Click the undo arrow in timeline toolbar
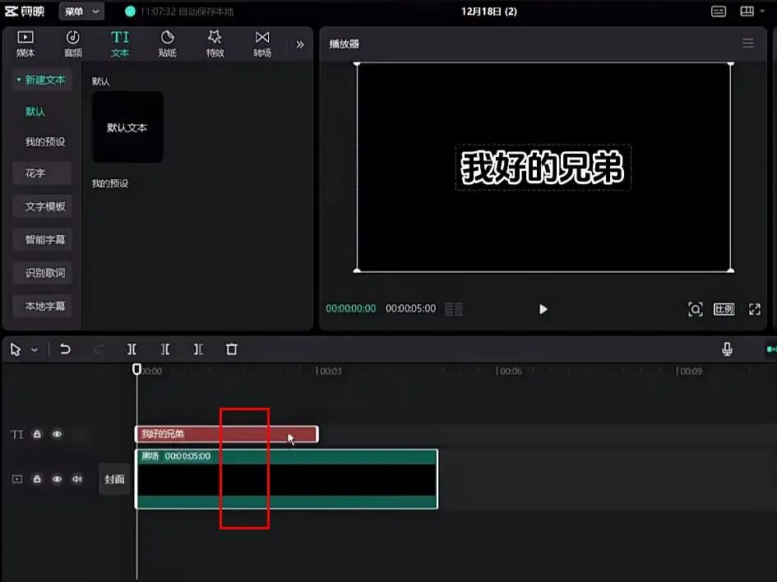This screenshot has height=582, width=777. coord(65,349)
